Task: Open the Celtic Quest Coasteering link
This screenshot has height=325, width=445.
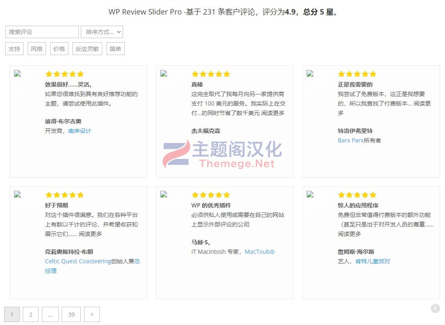Action: click(78, 261)
